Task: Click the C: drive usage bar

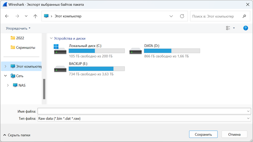Action: tap(97, 51)
